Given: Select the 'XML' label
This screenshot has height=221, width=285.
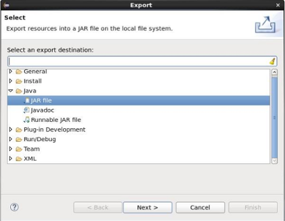Looking at the screenshot, I should point(30,159).
